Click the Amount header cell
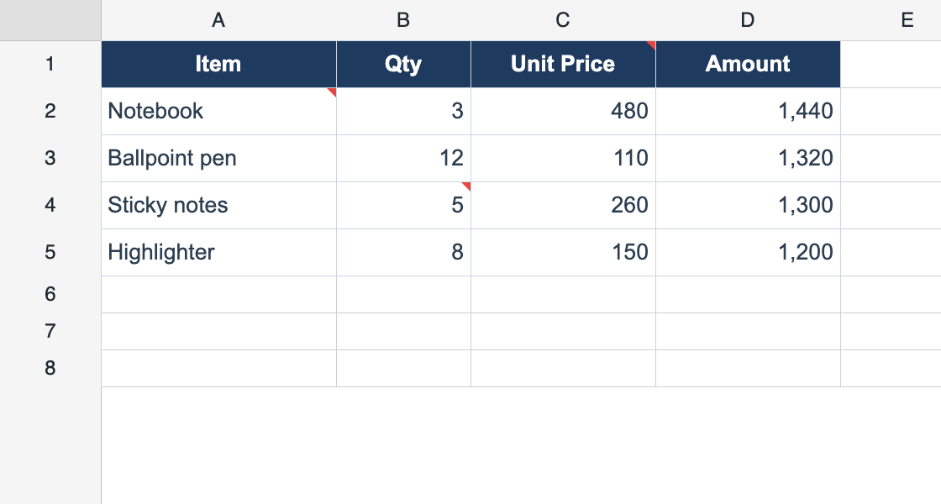 (x=749, y=64)
